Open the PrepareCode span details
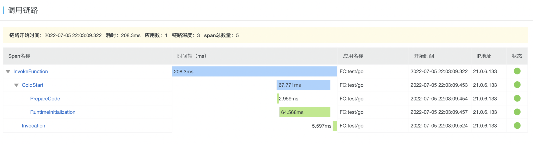This screenshot has height=145, width=533. click(45, 99)
